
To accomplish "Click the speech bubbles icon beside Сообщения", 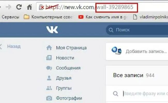I will point(49,68).
